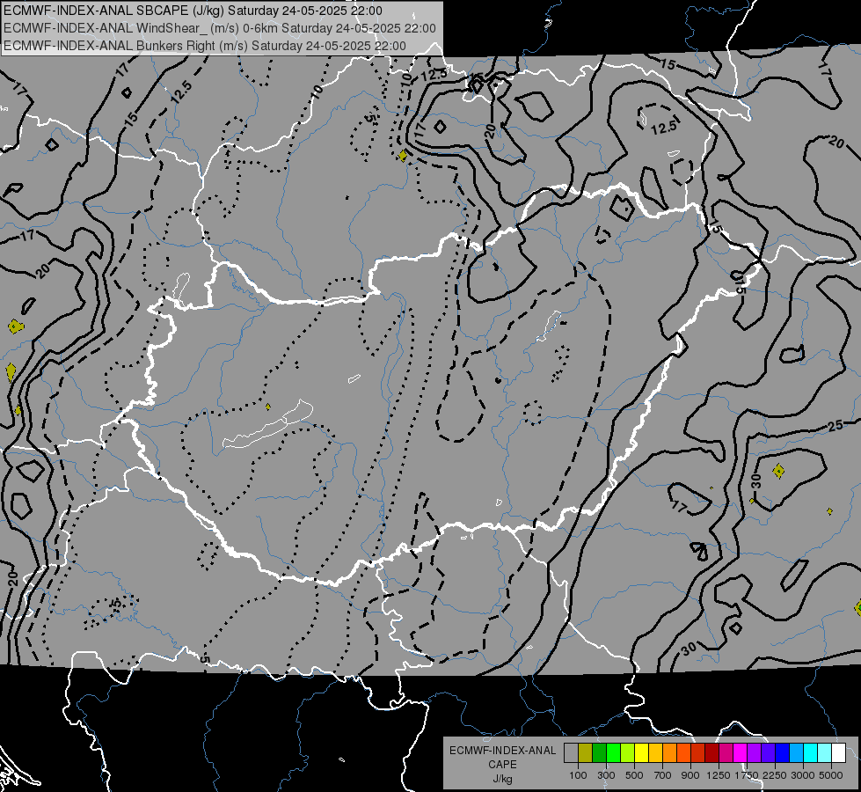Click the legend value 500
The height and width of the screenshot is (792, 861).
click(634, 775)
